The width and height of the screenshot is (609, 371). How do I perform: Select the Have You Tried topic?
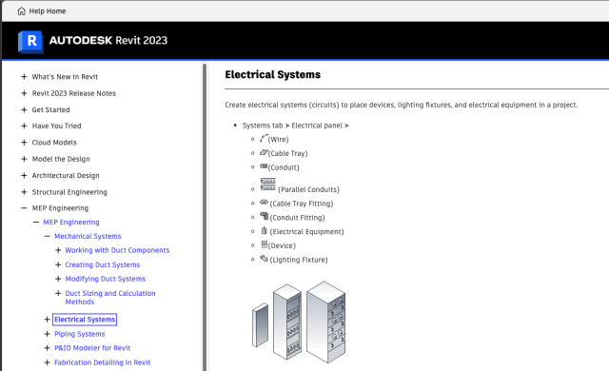[x=57, y=126]
